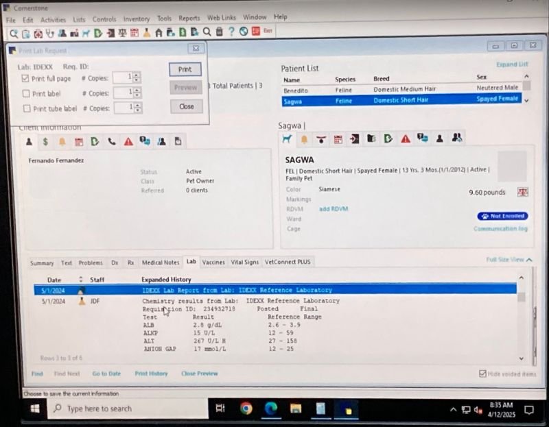The height and width of the screenshot is (427, 549).
Task: Click Patient List scrollbar down arrow
Action: [526, 101]
